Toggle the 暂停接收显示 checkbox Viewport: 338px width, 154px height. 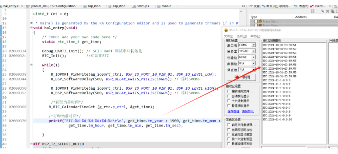(x=229, y=106)
